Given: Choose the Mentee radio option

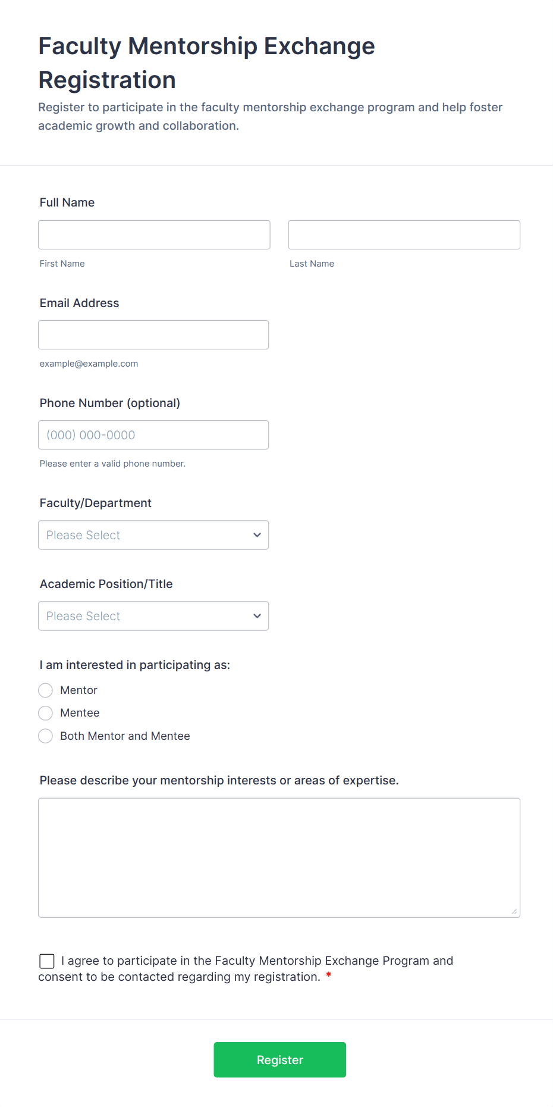Looking at the screenshot, I should click(x=46, y=712).
